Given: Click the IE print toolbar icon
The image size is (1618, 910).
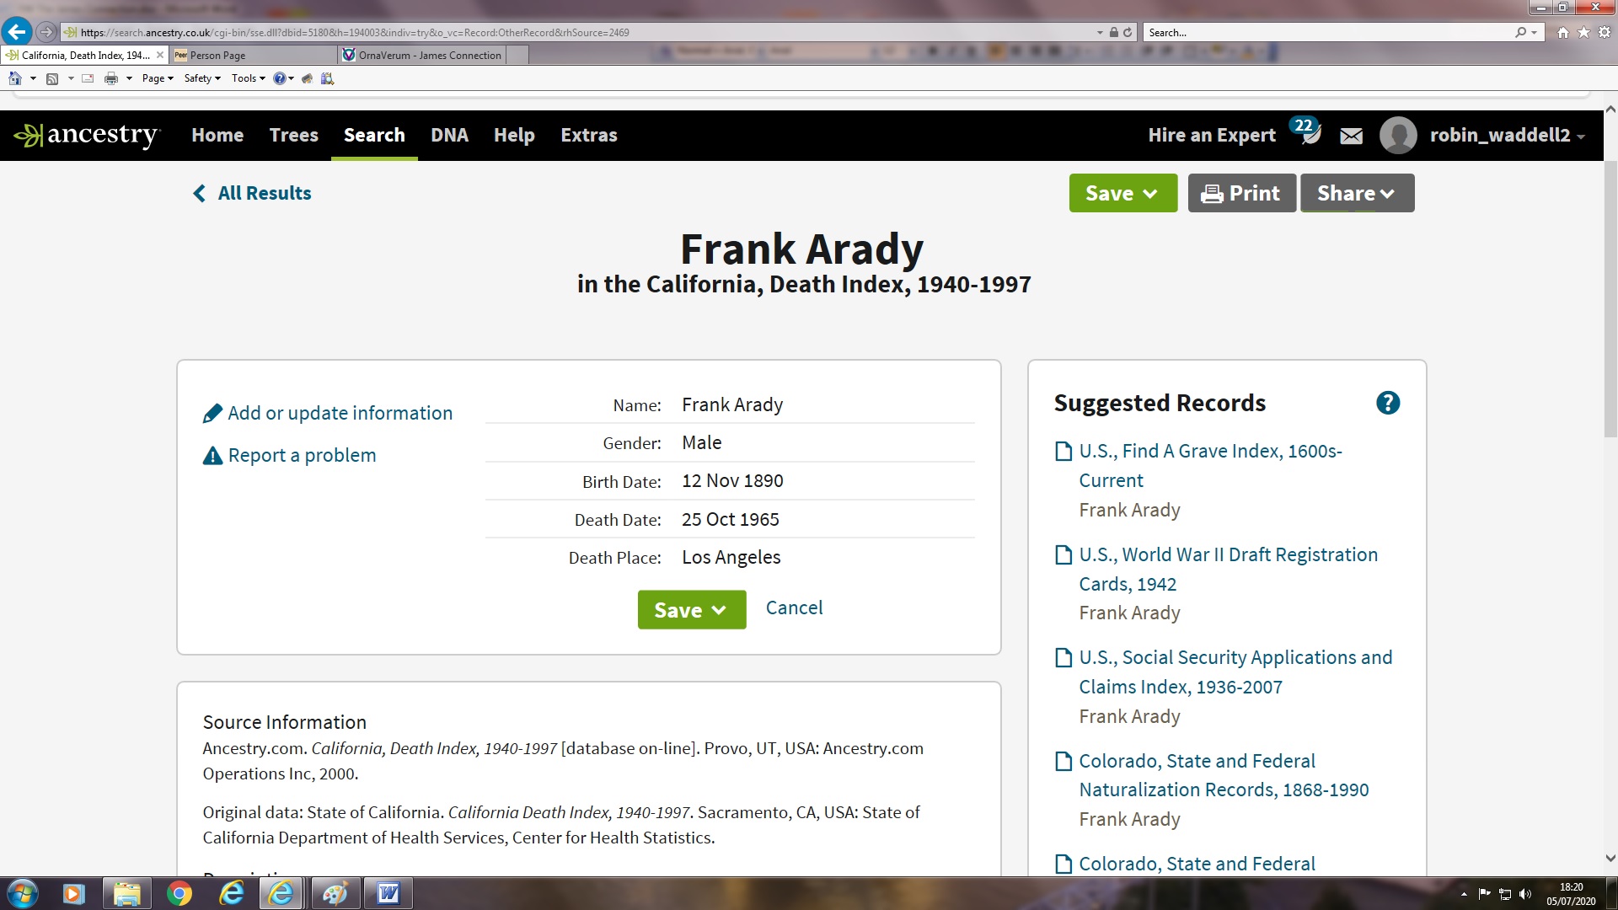Looking at the screenshot, I should [110, 78].
